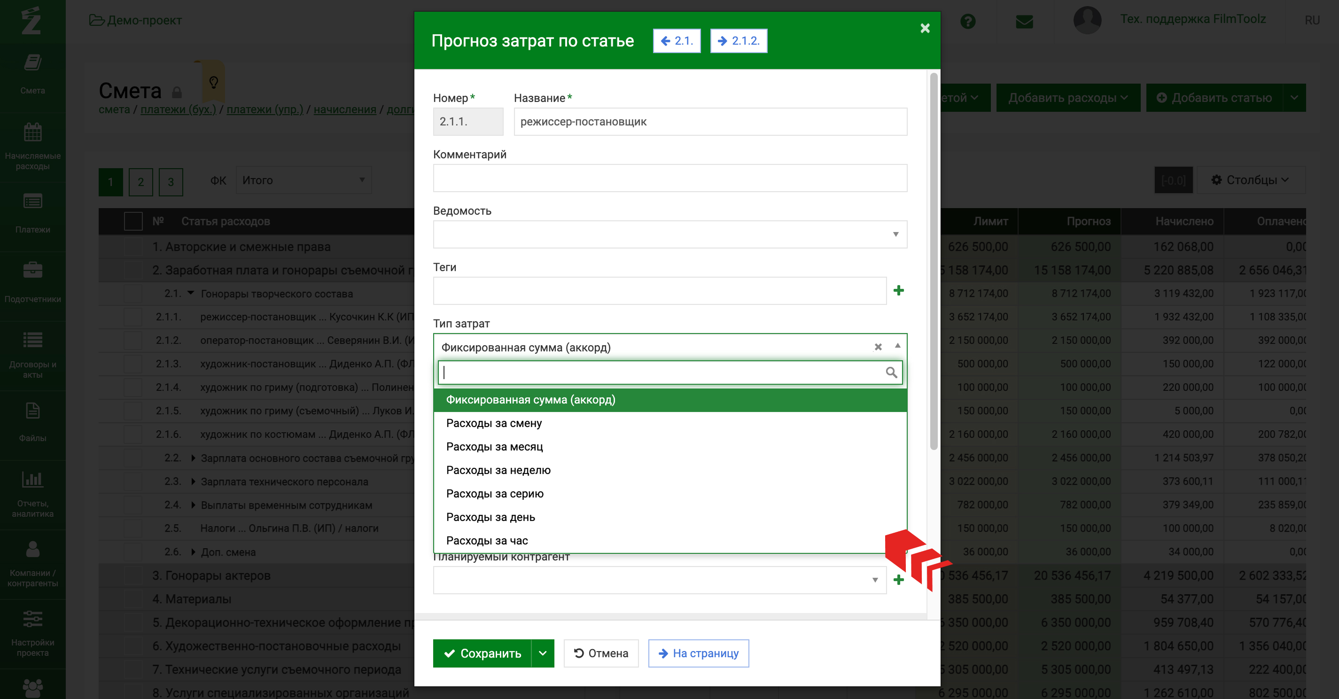The height and width of the screenshot is (699, 1339).
Task: Open Добавить расходы dropdown
Action: (x=1067, y=98)
